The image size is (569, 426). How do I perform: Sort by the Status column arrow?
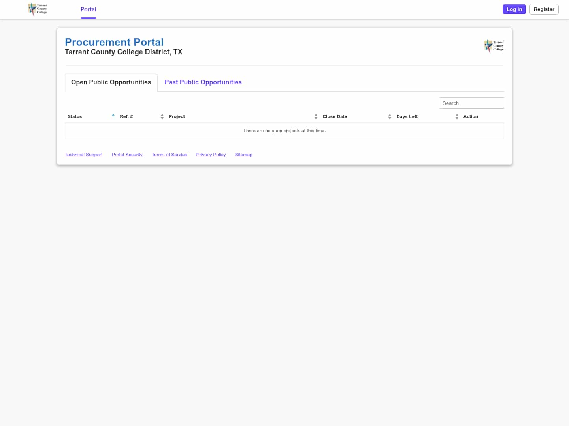click(113, 116)
